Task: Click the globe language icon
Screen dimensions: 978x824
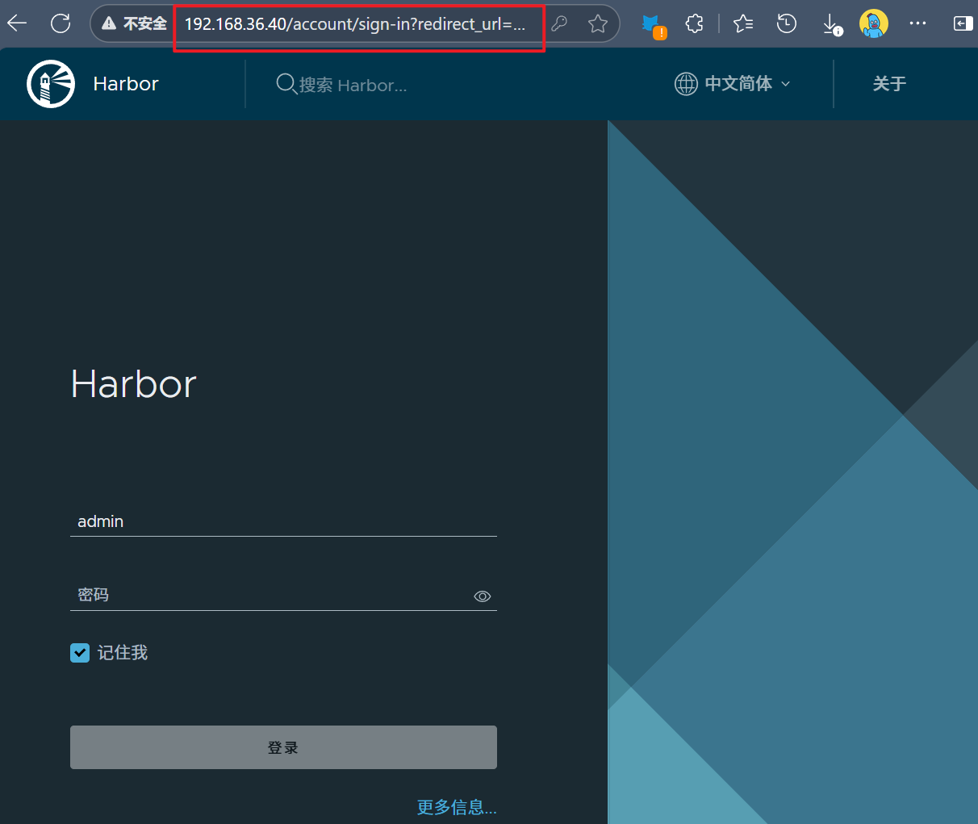Action: (686, 84)
